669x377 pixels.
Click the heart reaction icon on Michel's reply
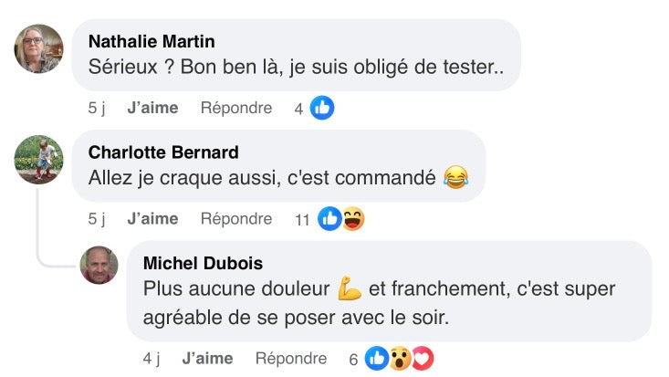point(421,359)
